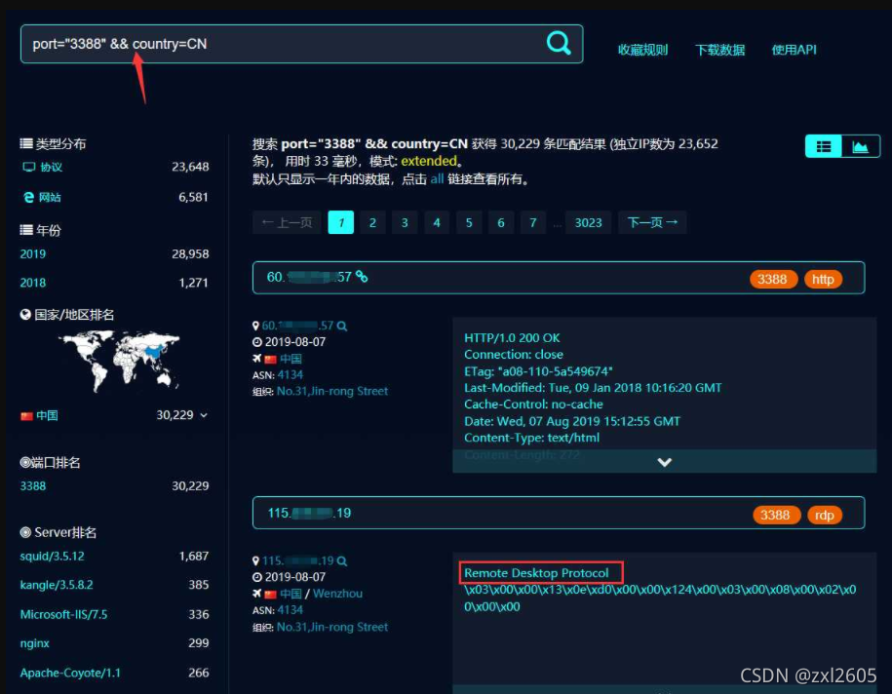892x694 pixels.
Task: Open the 60.…57 result header link
Action: coord(309,277)
